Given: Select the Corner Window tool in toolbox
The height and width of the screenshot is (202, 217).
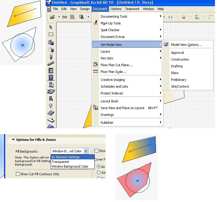Looking at the screenshot, I should click(x=51, y=85).
